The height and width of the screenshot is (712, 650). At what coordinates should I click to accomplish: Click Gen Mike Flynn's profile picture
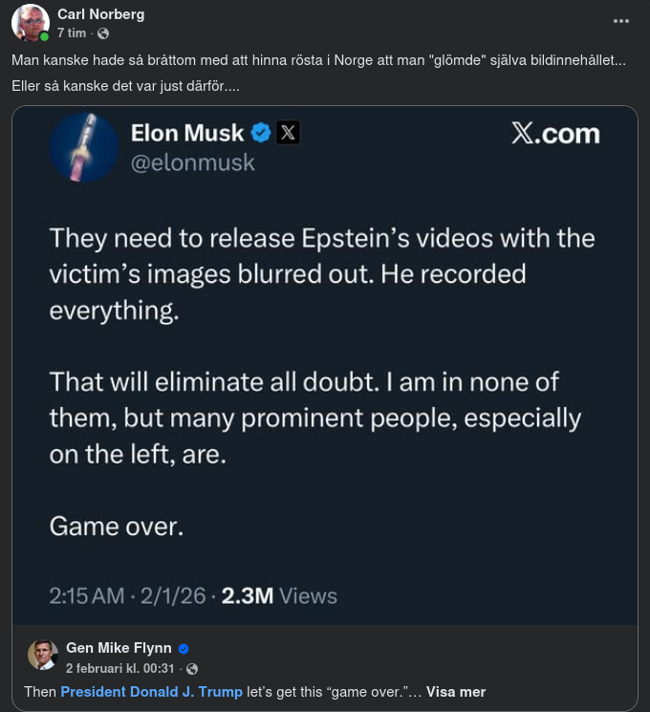[42, 657]
